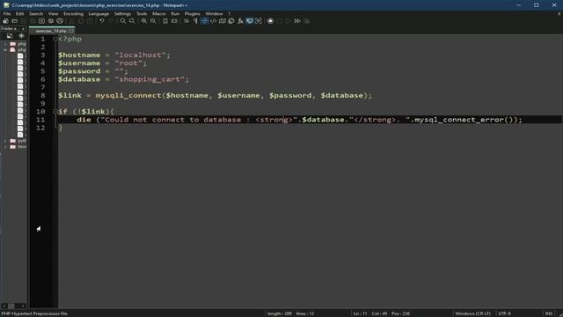This screenshot has height=317, width=563.
Task: Click the Replace toolbar icon
Action: pos(132,21)
